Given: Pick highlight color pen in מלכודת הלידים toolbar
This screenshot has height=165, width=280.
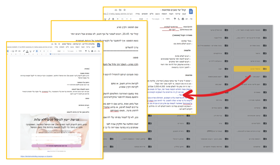Looking at the screenshot, I should [24, 51].
